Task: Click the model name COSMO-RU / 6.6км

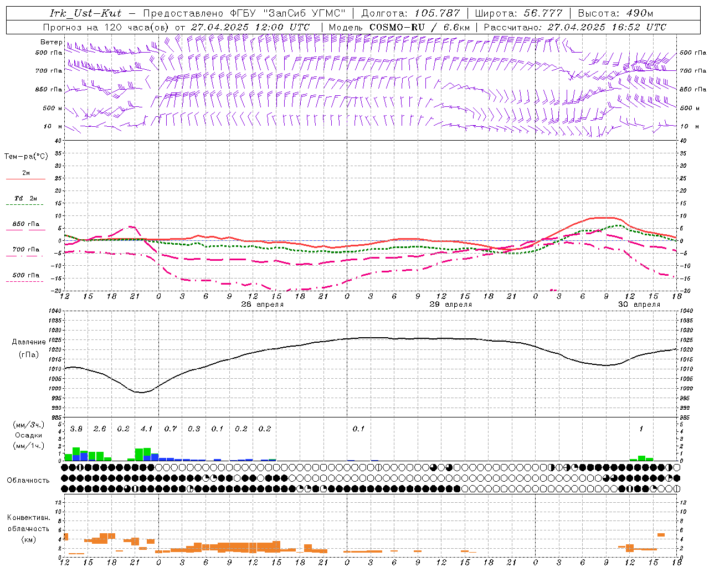Action: [419, 27]
